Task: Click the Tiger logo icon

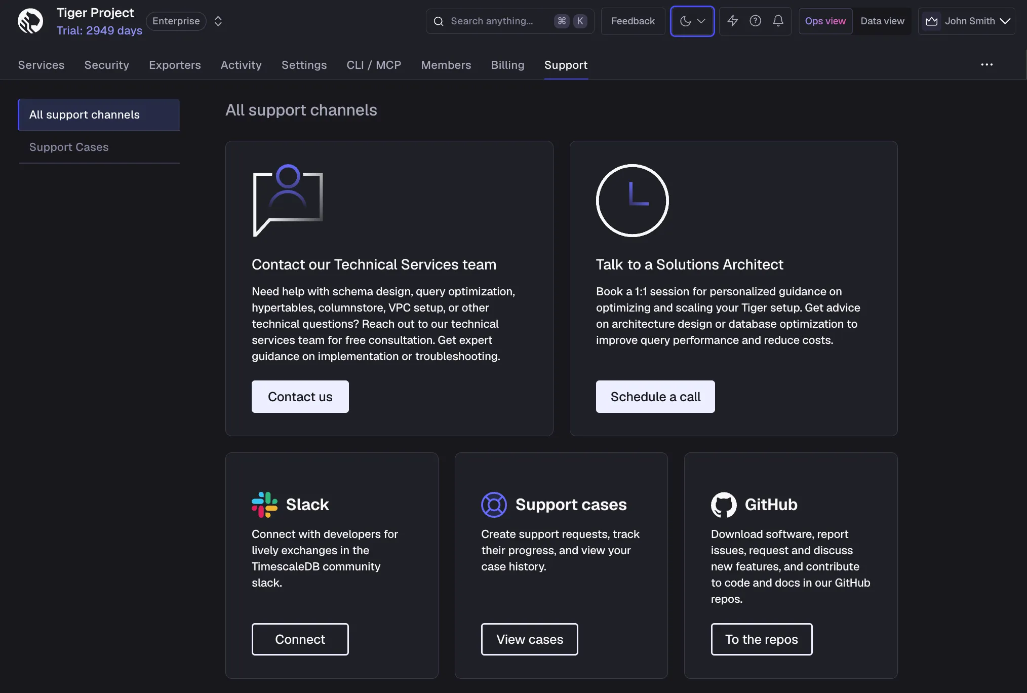Action: [x=30, y=21]
